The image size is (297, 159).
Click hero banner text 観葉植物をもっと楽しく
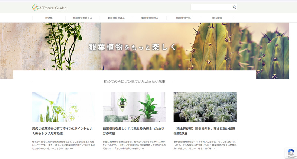click(133, 47)
